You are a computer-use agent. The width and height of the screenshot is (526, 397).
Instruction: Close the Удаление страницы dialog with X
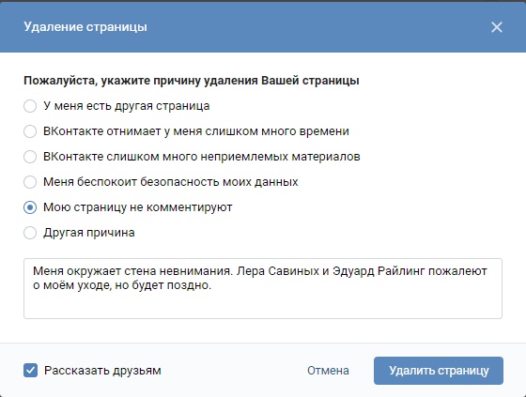tap(497, 27)
